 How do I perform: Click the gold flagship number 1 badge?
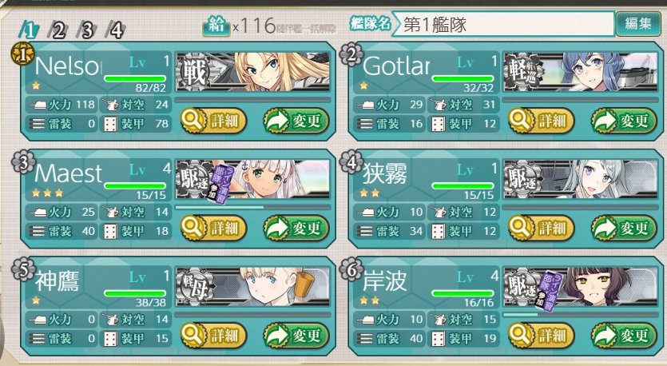[22, 55]
